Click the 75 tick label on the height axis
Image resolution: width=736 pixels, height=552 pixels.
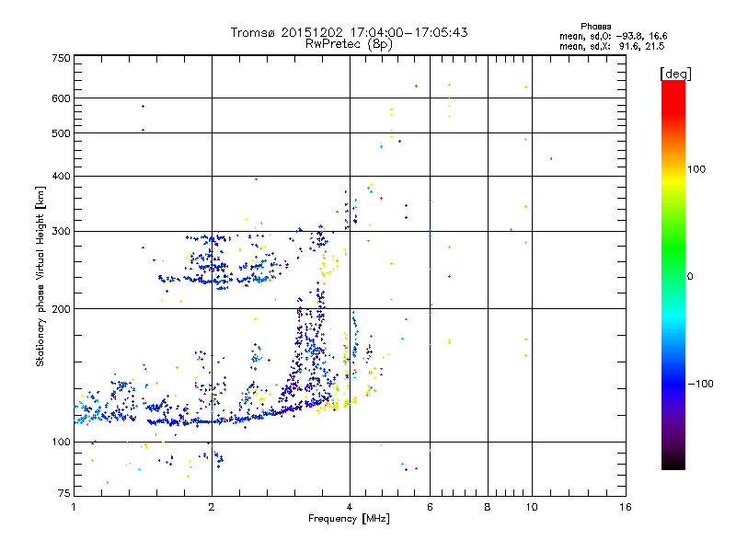coord(63,495)
